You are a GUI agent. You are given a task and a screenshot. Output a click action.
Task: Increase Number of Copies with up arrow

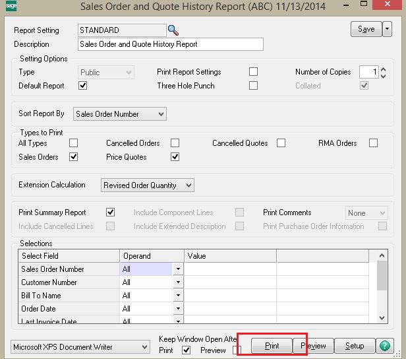(x=384, y=68)
